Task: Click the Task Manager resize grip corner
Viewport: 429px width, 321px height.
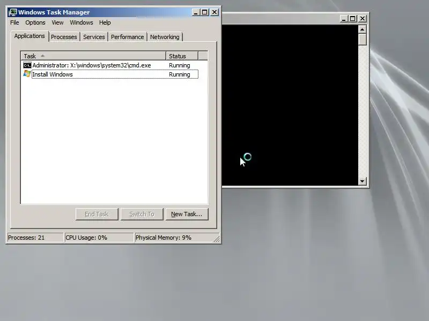Action: (217, 239)
